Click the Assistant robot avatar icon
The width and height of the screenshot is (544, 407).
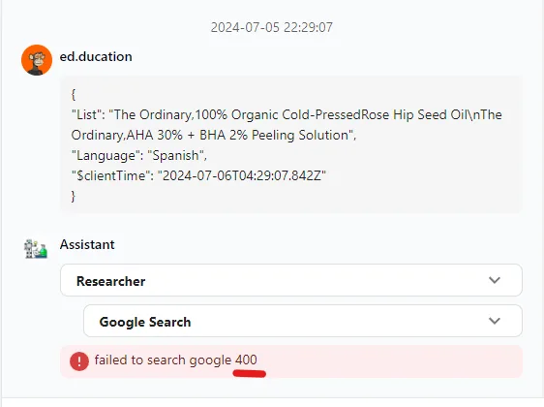[36, 249]
